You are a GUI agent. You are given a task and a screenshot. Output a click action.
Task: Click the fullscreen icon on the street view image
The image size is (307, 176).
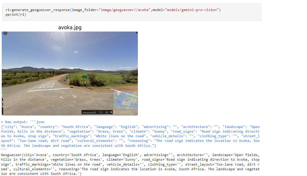click(5, 33)
